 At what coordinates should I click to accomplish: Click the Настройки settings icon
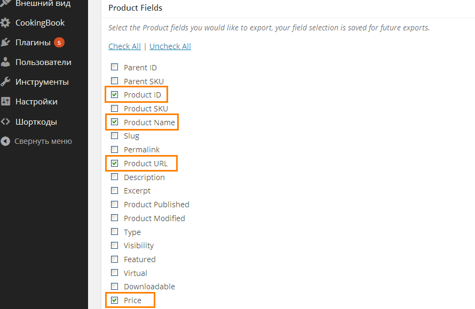5,102
